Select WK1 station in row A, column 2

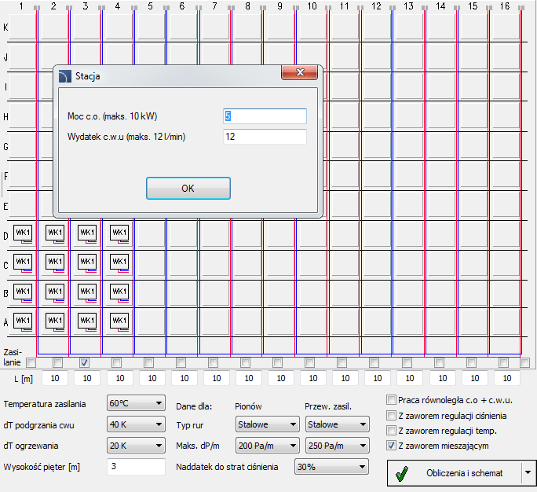click(55, 321)
